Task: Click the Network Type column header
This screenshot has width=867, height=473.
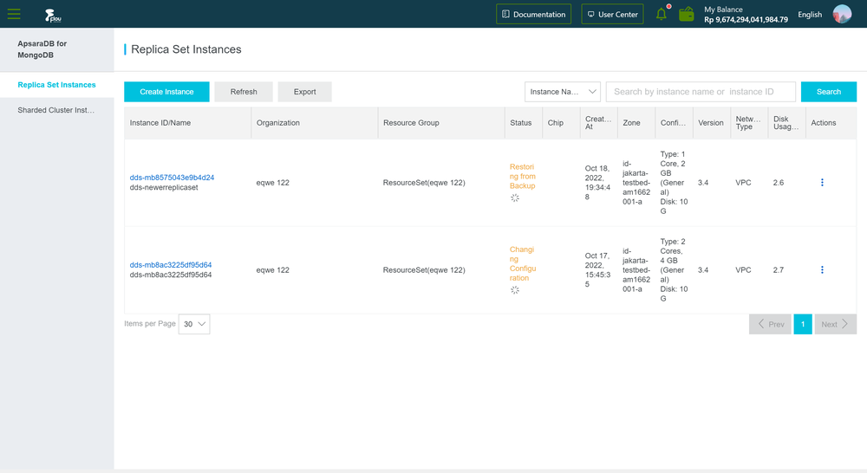Action: pyautogui.click(x=748, y=123)
